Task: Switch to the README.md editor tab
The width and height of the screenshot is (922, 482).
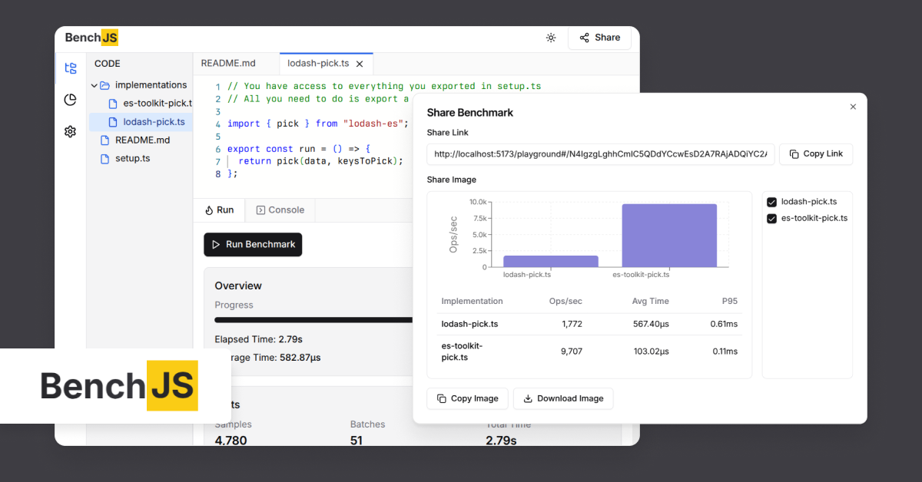Action: click(228, 63)
